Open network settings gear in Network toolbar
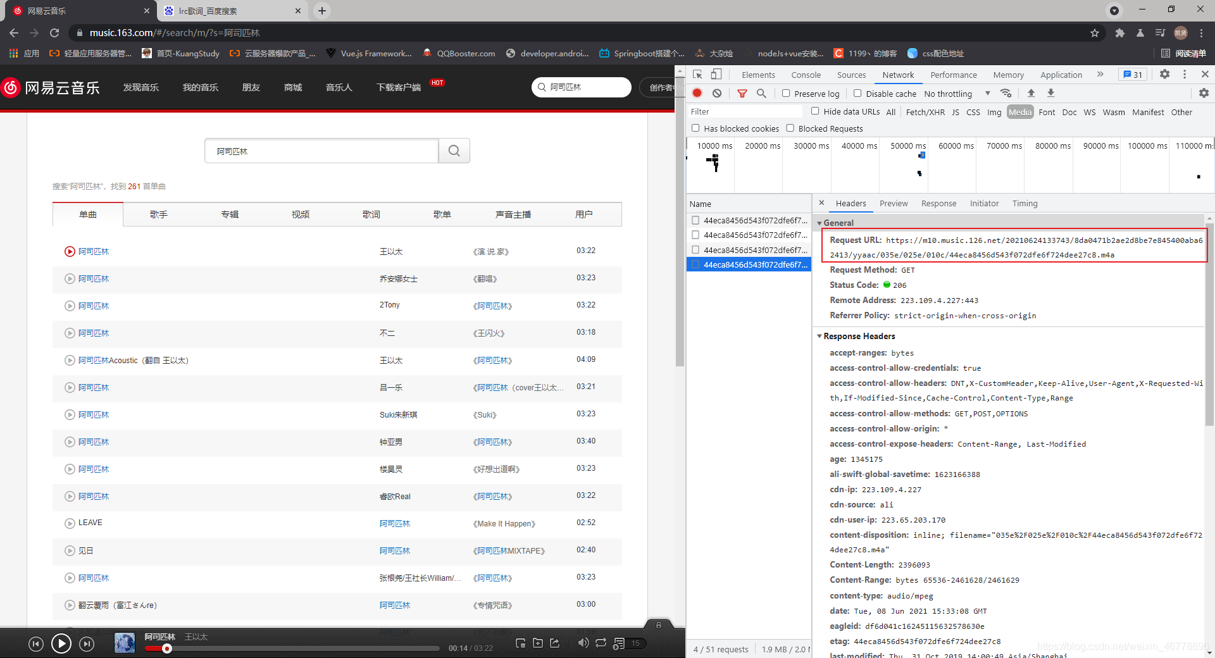 click(x=1204, y=93)
